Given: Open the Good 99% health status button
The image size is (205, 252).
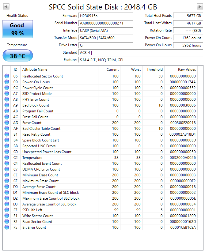Looking at the screenshot, I should [x=17, y=29].
